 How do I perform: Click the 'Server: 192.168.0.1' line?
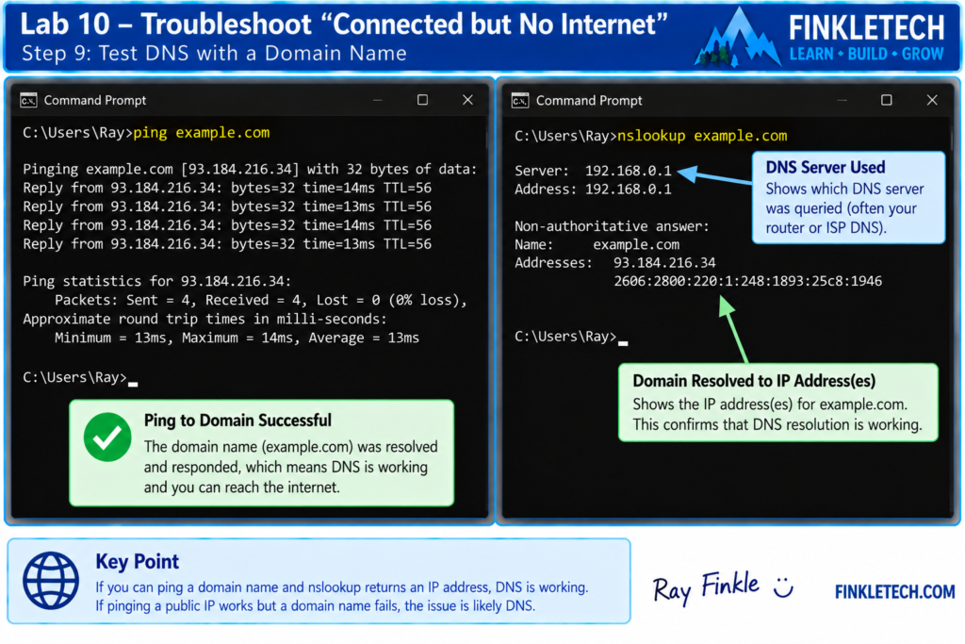pyautogui.click(x=594, y=172)
